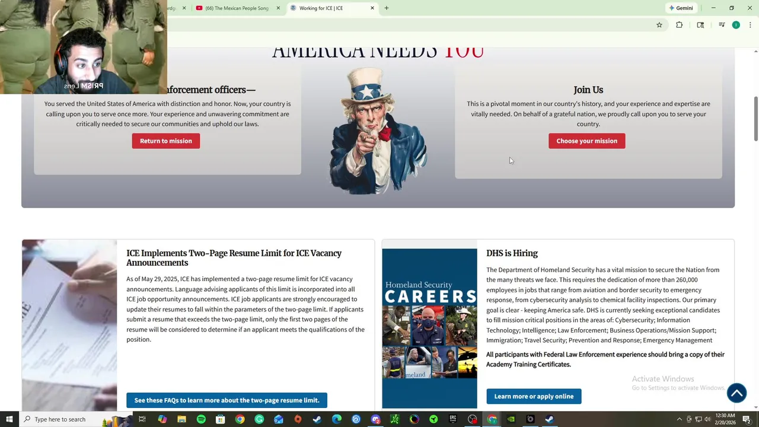
Task: Open the taskbar clock and date
Action: 726,419
